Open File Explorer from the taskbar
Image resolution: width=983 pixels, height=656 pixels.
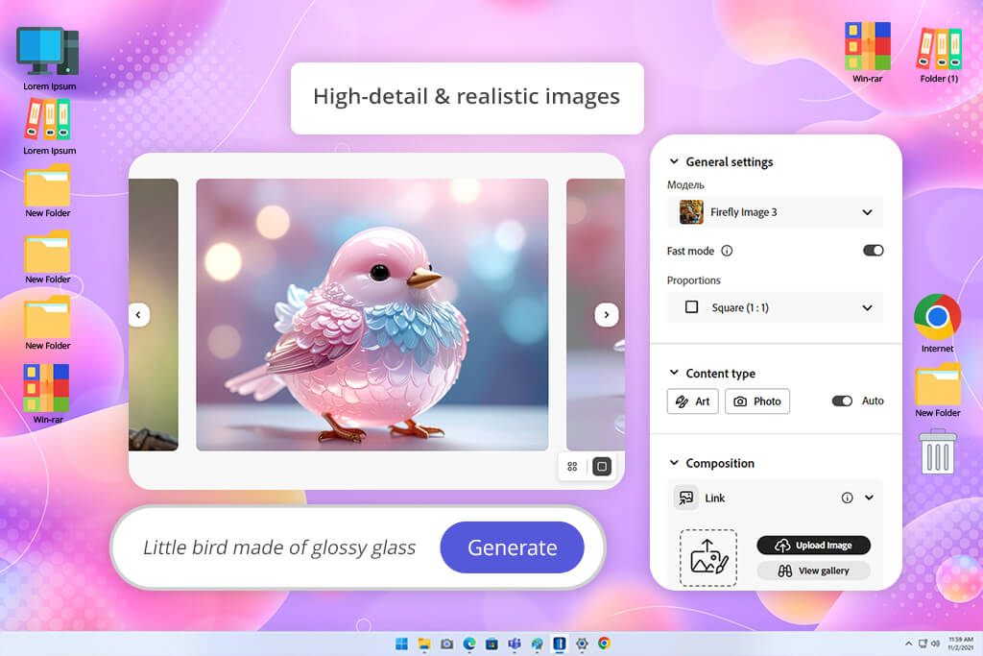[424, 644]
